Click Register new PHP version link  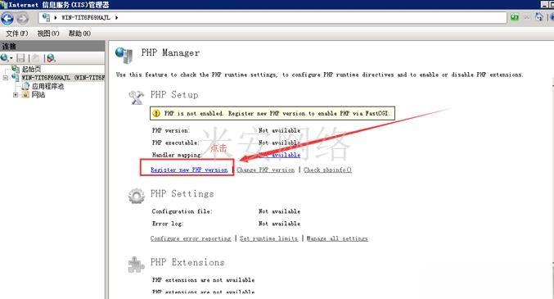(x=189, y=170)
